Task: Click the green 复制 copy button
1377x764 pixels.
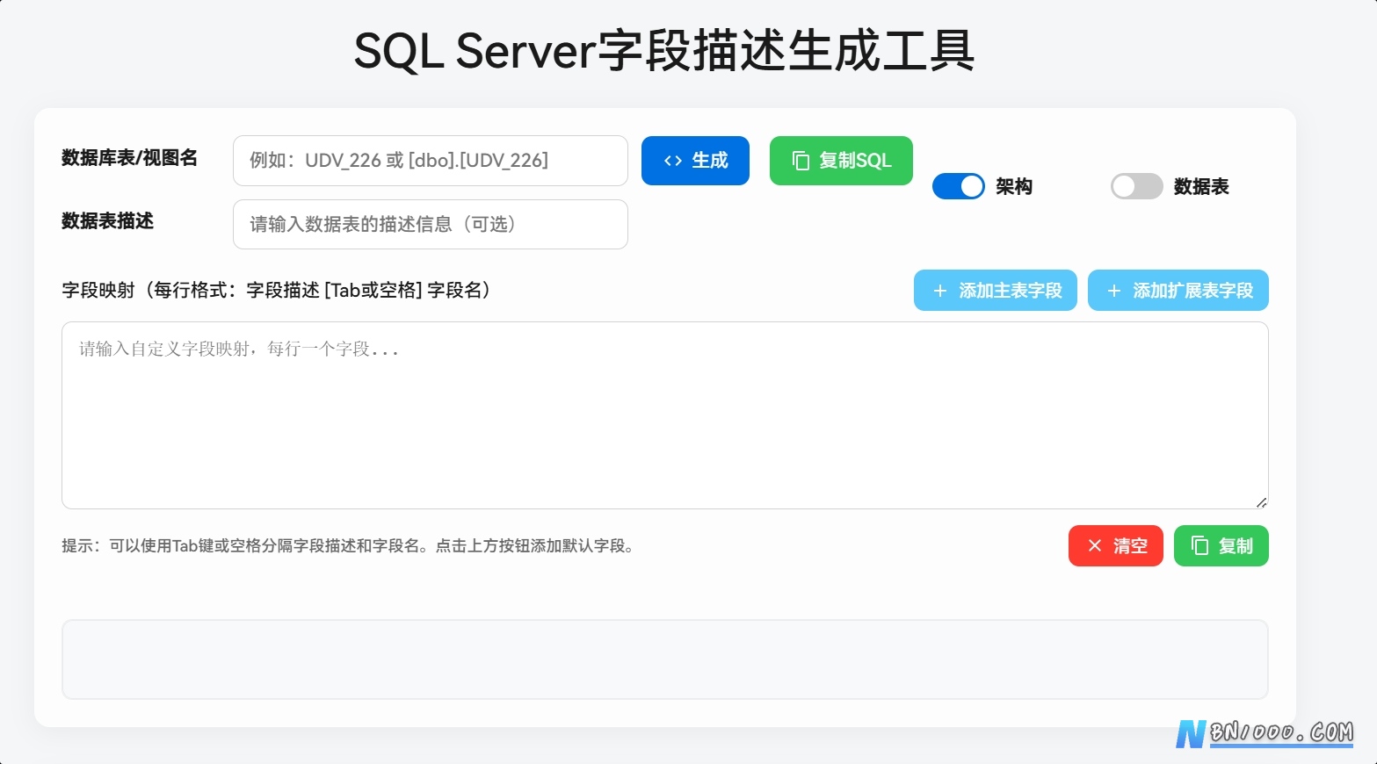Action: pos(1221,546)
